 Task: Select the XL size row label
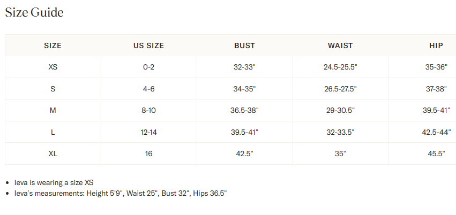(x=53, y=153)
